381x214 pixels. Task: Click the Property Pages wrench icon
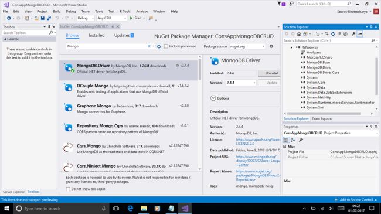click(301, 140)
